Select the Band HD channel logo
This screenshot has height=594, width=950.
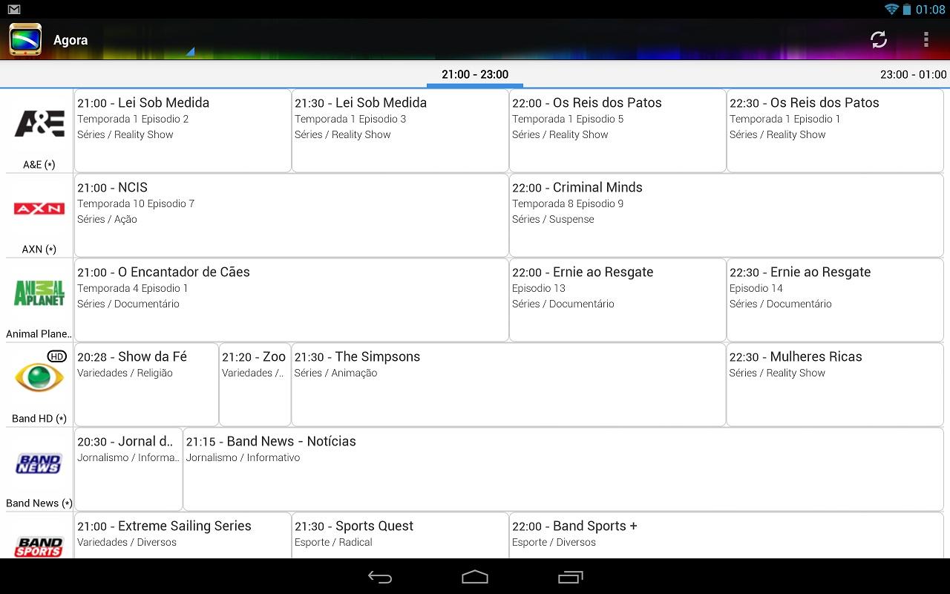coord(39,377)
